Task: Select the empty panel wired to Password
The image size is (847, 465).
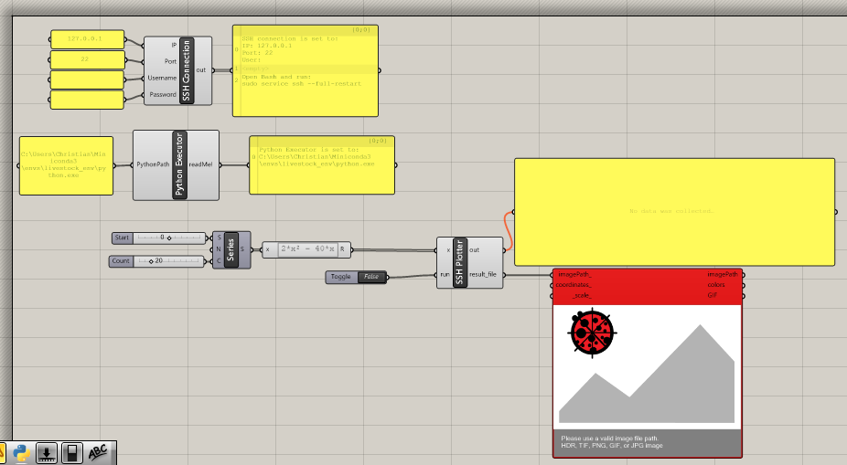Action: [x=87, y=100]
